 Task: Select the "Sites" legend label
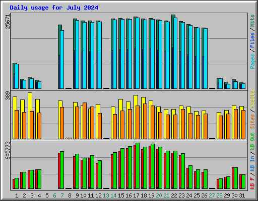[x=252, y=122]
